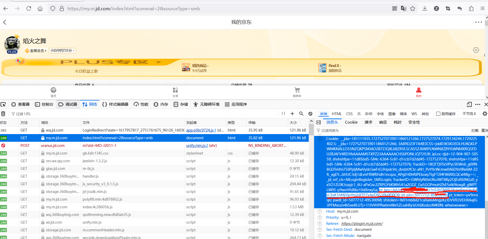Open the 耗时 timings details tab
The width and height of the screenshot is (488, 239).
[397, 122]
